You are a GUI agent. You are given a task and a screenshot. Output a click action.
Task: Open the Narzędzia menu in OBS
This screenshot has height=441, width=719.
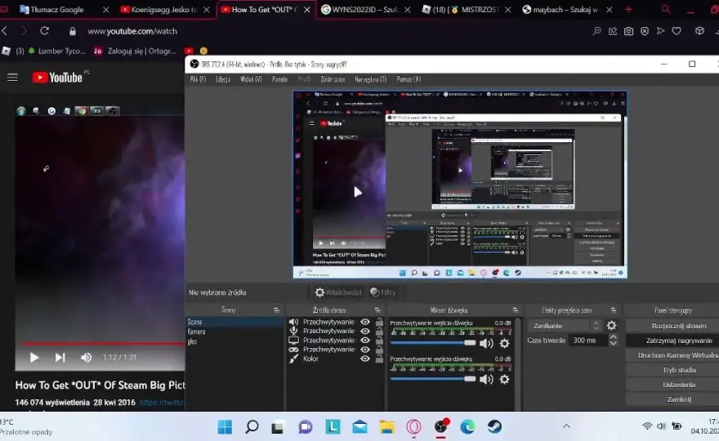coord(370,79)
